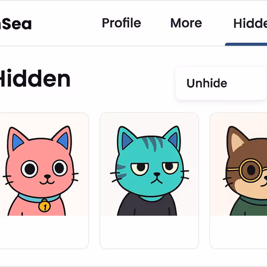The image size is (267, 267).
Task: Select the pink cat NFT image
Action: 44,164
